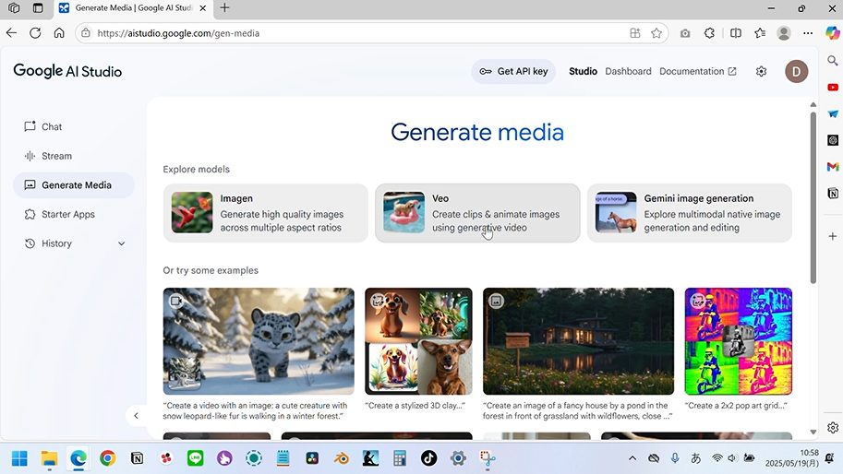Open Starter Apps in sidebar
The image size is (843, 474).
pos(67,215)
